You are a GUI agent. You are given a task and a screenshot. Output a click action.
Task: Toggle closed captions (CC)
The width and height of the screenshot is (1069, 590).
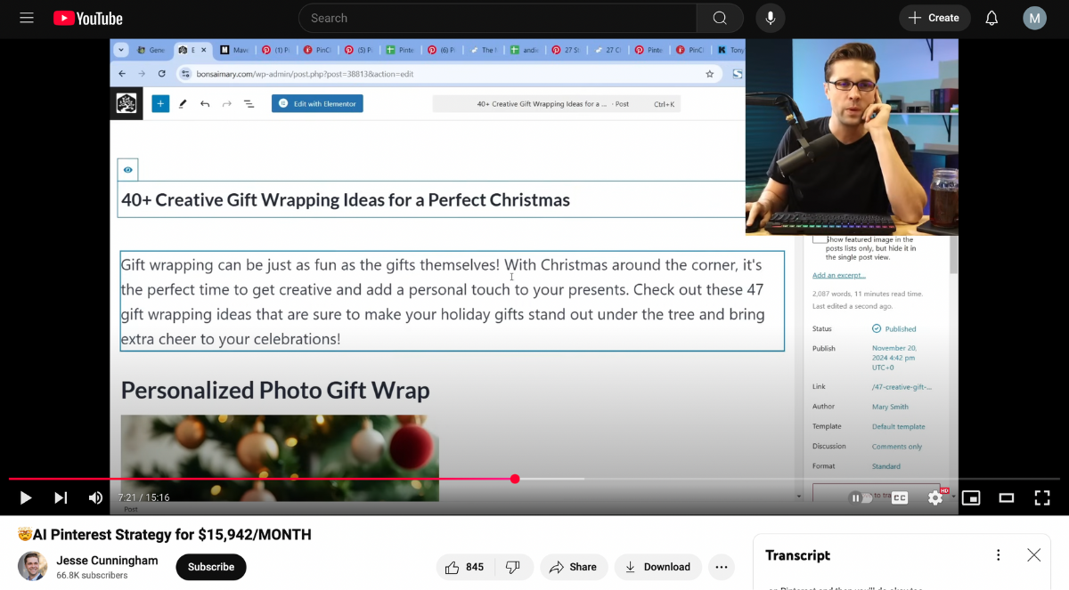click(x=900, y=498)
